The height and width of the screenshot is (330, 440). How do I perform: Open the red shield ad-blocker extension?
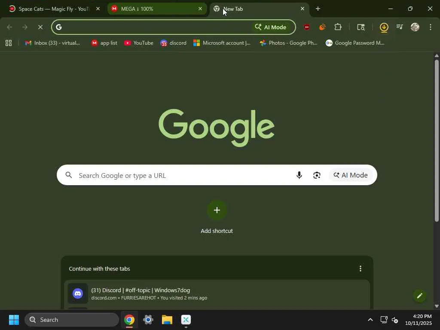pyautogui.click(x=307, y=27)
